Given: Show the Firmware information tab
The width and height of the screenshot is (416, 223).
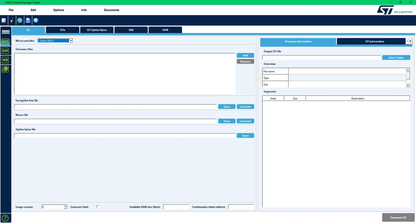Looking at the screenshot, I should tap(298, 41).
